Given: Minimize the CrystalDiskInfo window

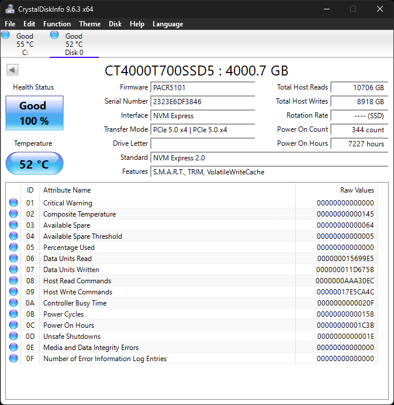Looking at the screenshot, I should click(x=327, y=9).
